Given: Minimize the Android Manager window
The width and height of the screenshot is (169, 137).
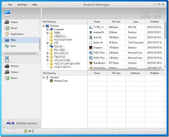Looking at the screenshot, I should [x=155, y=4].
